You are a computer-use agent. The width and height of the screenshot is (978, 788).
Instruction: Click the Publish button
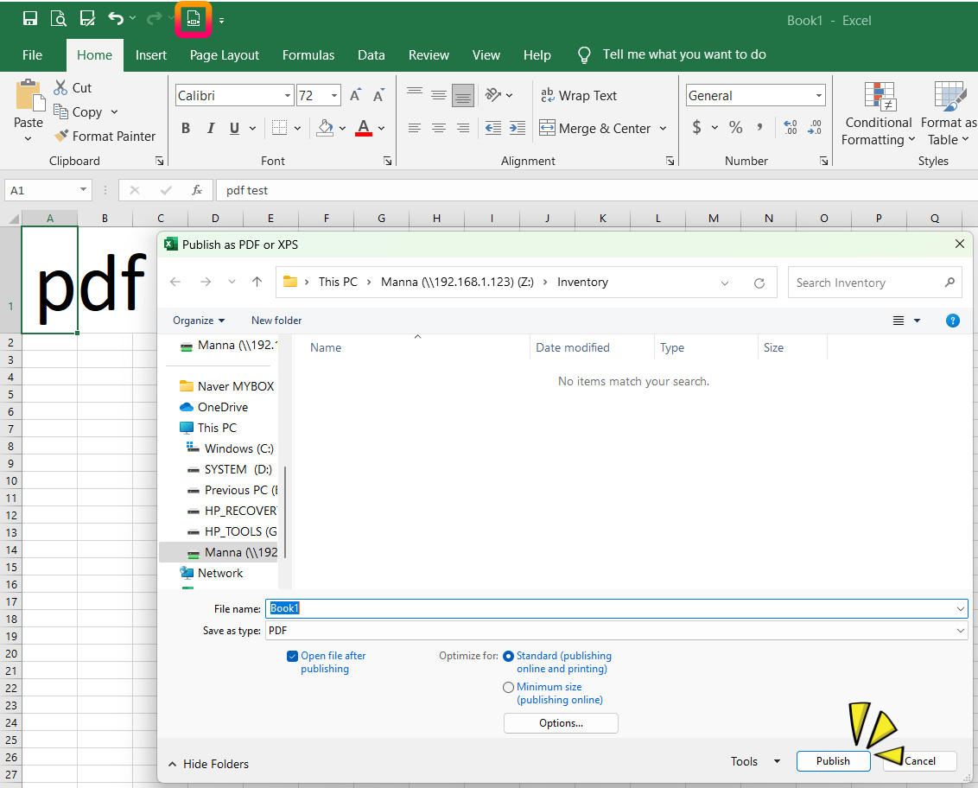point(834,761)
